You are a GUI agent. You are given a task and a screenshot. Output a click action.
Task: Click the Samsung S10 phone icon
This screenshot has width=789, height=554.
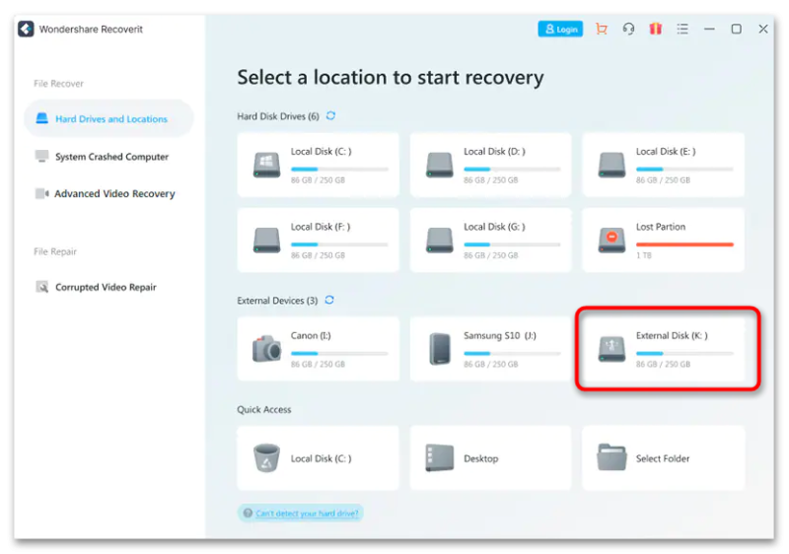440,348
